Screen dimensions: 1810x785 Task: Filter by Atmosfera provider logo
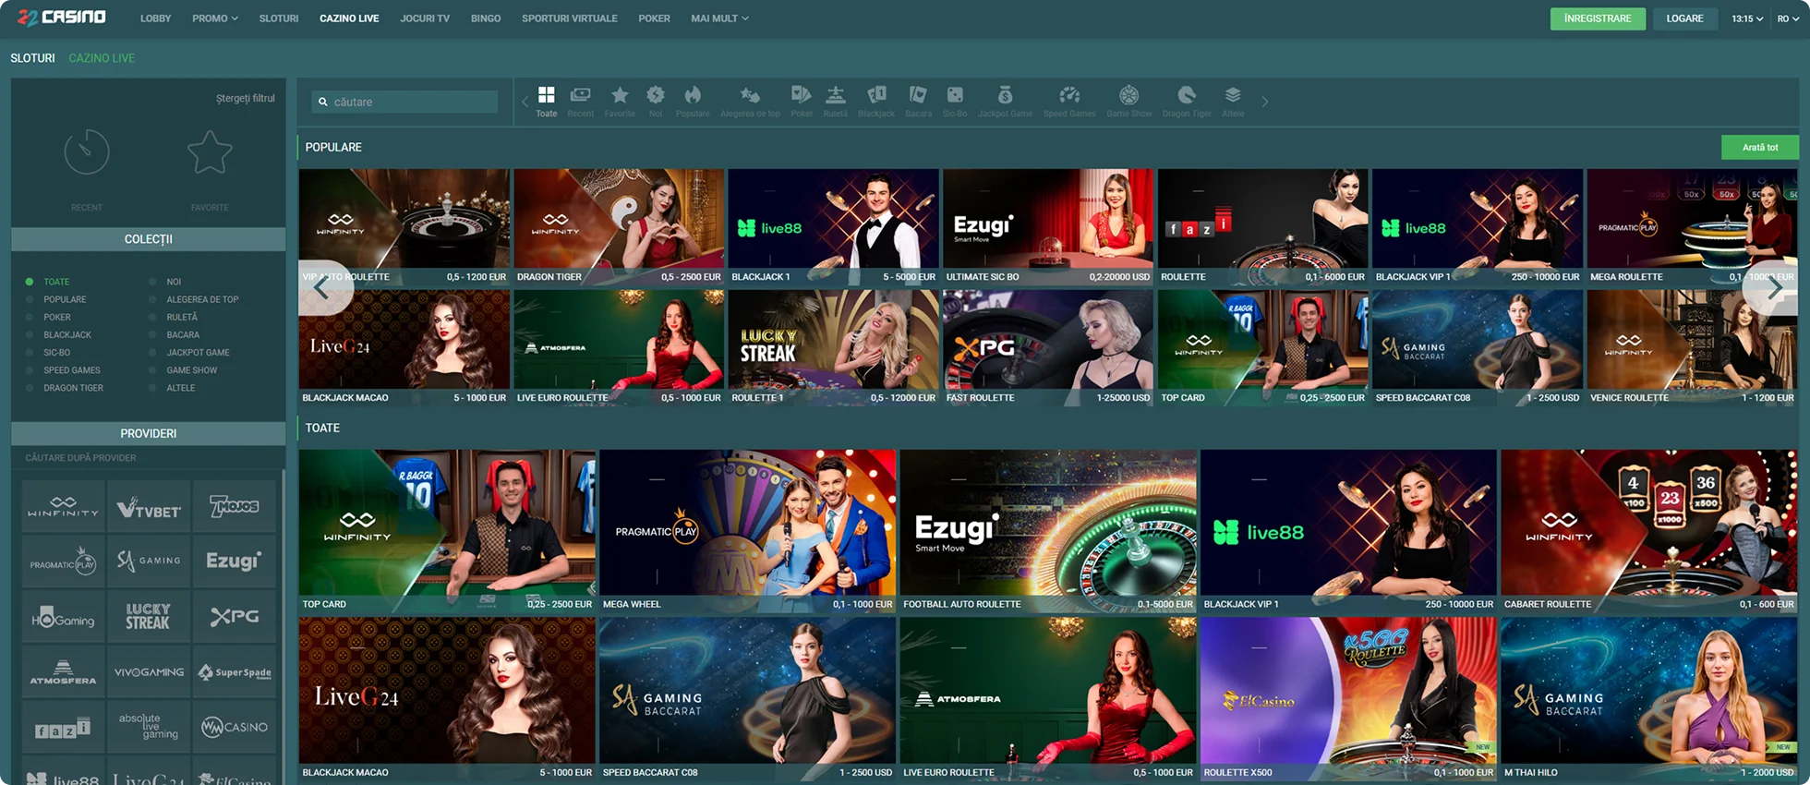tap(63, 672)
